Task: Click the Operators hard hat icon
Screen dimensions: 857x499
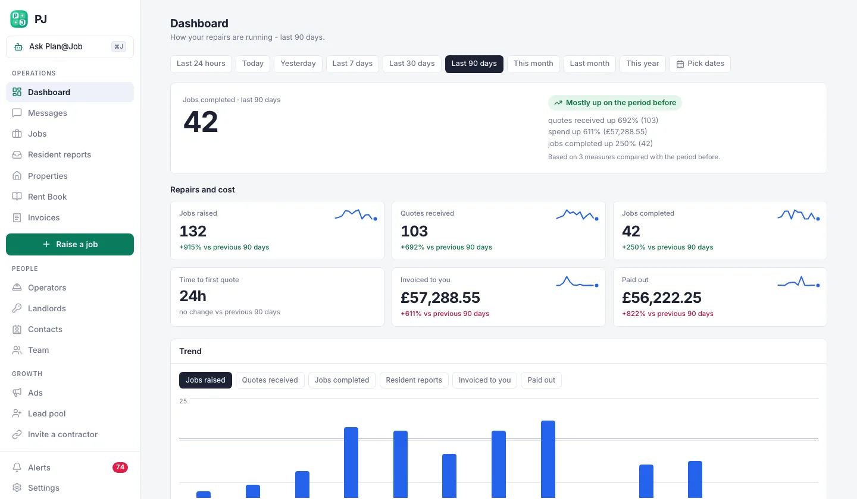Action: pyautogui.click(x=17, y=288)
